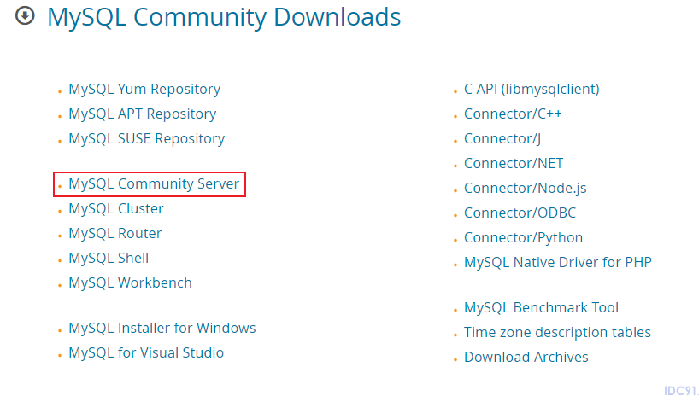The image size is (699, 396).
Task: Open Connector/Node.js link
Action: (x=526, y=189)
